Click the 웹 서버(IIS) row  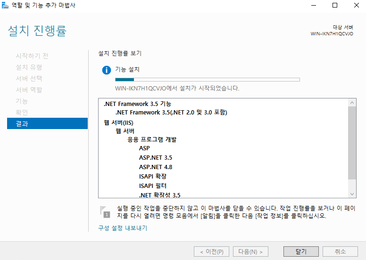tap(118, 122)
